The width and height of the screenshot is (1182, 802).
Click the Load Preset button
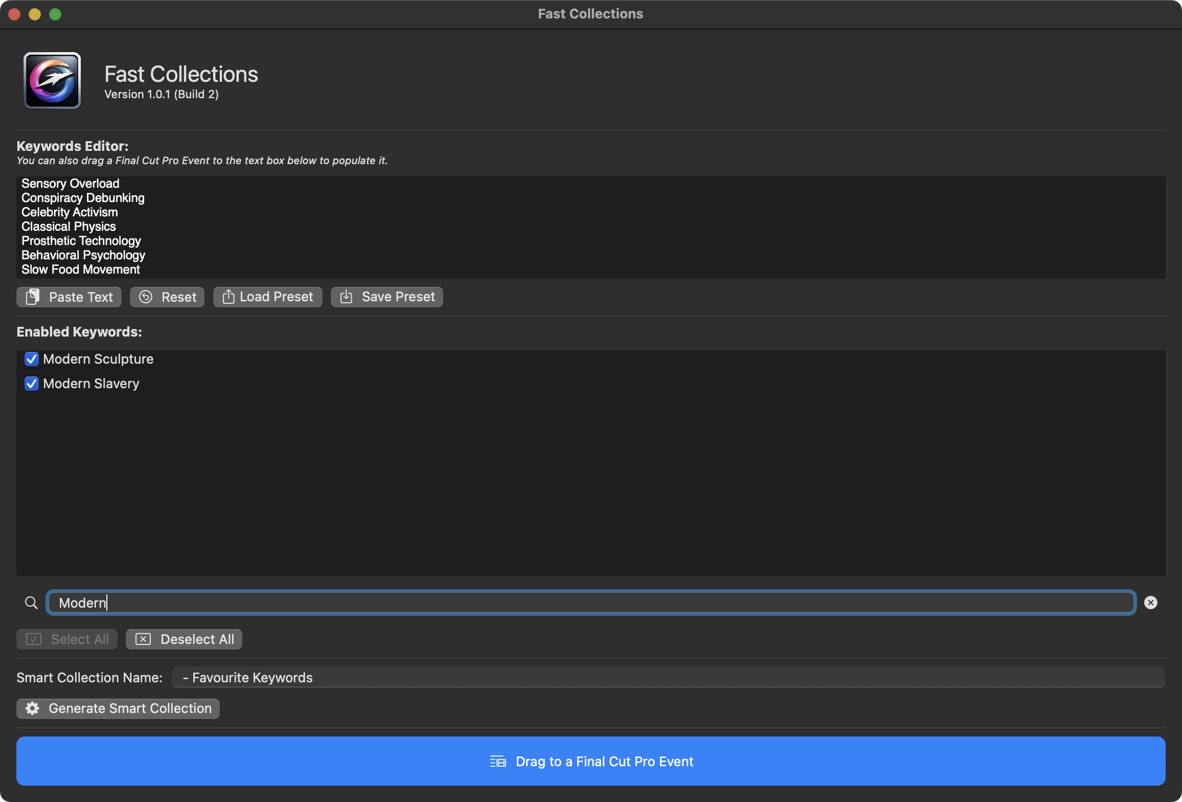(267, 297)
